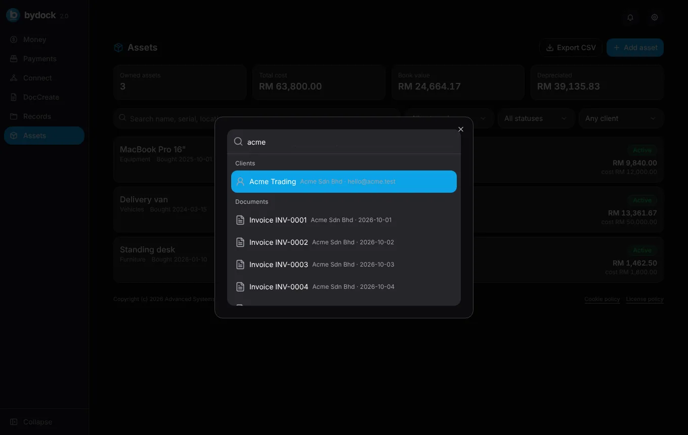Open the Delivery van asset row
688x435 pixels.
click(389, 209)
